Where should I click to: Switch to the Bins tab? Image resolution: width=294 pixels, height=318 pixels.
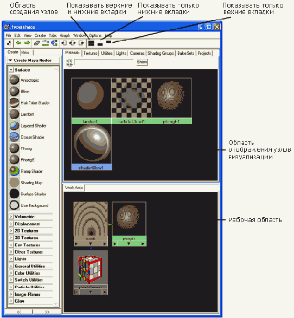point(25,53)
